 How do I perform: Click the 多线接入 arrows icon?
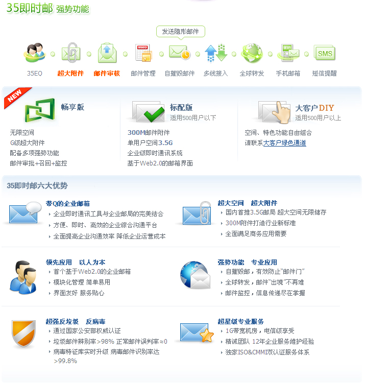pos(216,53)
